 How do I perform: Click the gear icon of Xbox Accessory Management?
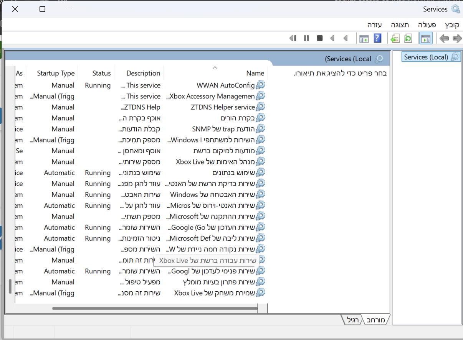pyautogui.click(x=261, y=96)
